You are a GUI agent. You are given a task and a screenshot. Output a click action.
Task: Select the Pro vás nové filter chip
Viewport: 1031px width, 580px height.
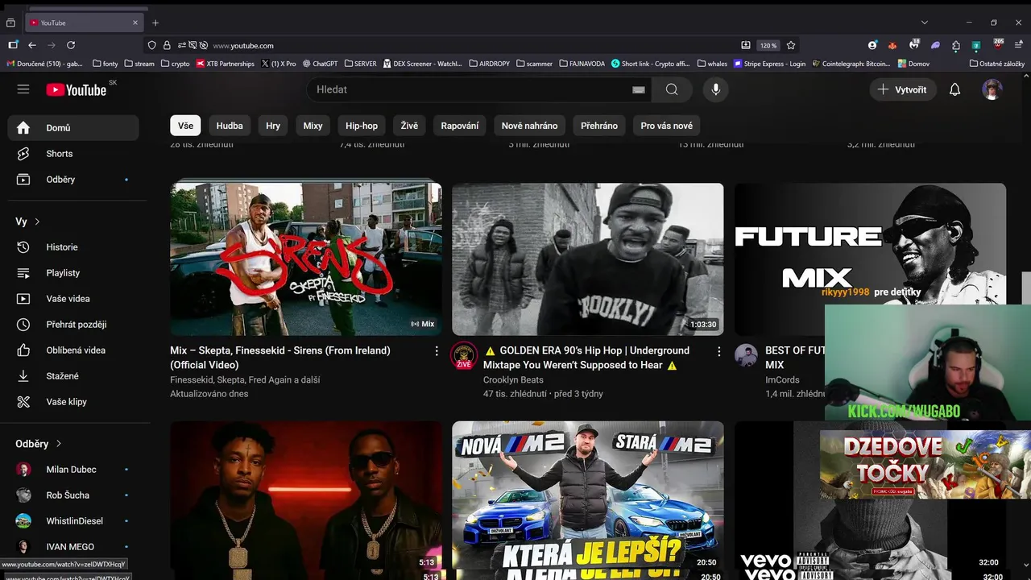pos(666,126)
